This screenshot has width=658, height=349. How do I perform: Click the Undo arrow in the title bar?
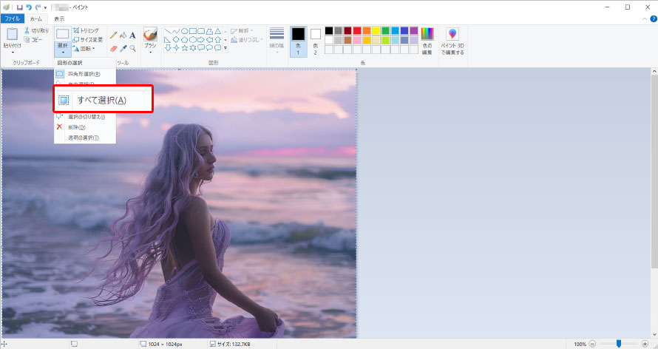pyautogui.click(x=29, y=7)
